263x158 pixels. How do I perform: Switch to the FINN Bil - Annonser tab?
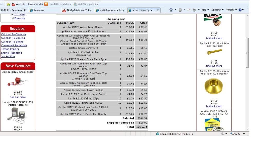14,11
